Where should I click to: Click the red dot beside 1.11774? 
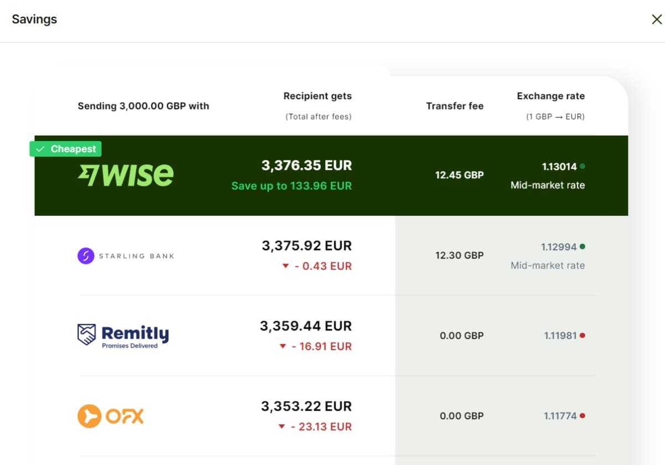pyautogui.click(x=582, y=416)
